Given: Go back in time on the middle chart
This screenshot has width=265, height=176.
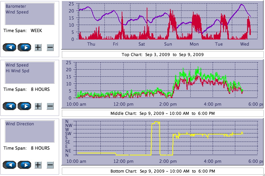Looking at the screenshot, I should tap(9, 106).
